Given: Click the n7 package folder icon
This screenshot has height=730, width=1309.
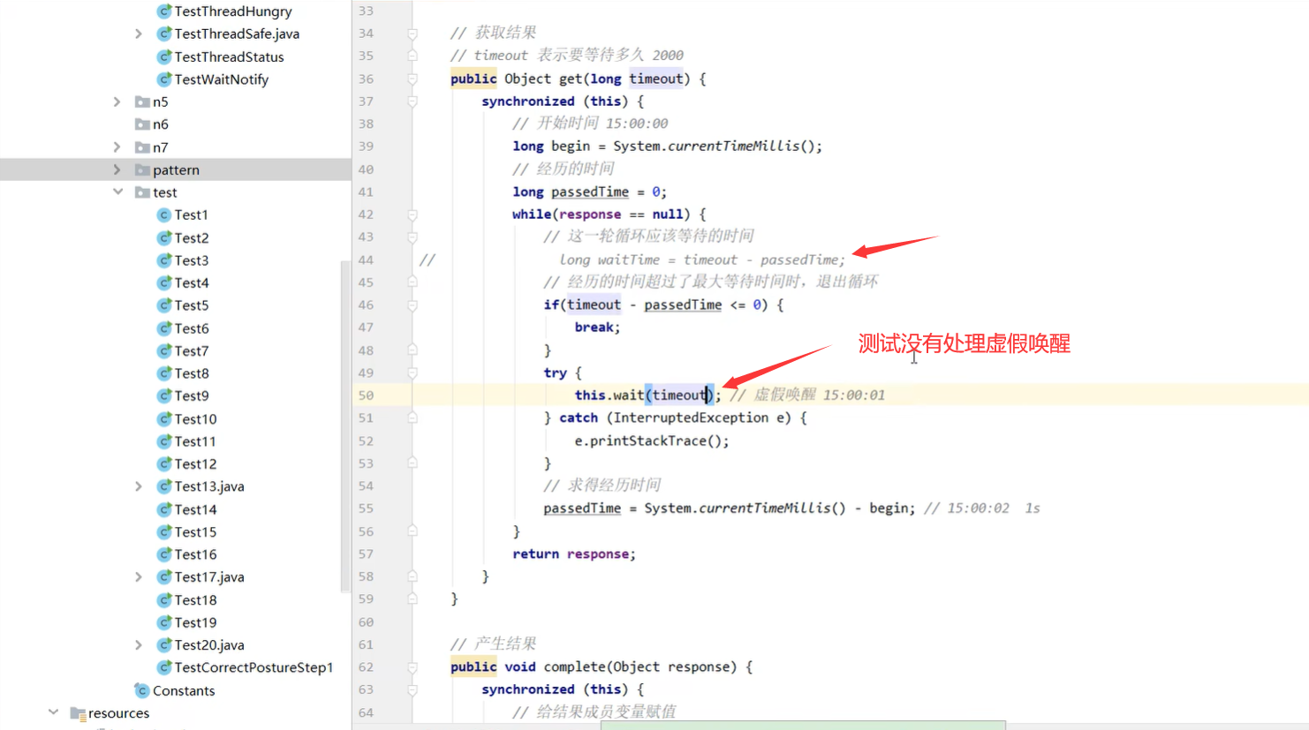Looking at the screenshot, I should point(142,147).
